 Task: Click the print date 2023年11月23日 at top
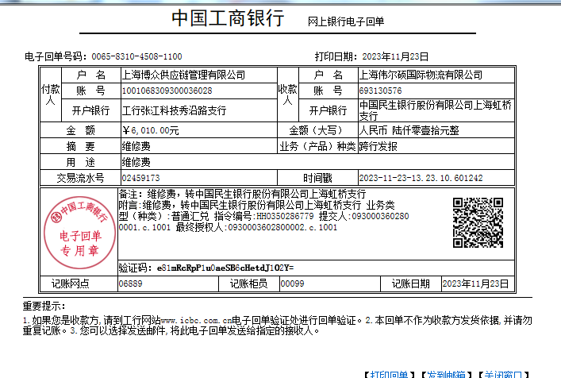395,56
